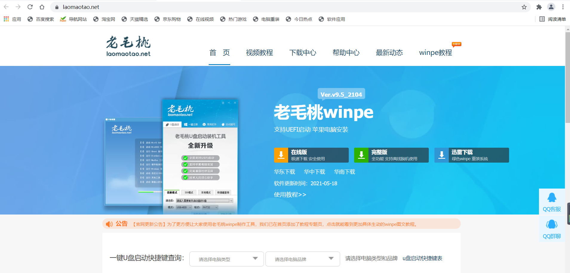Click the 老毛桃 site logo
570x273 pixels.
pos(128,46)
